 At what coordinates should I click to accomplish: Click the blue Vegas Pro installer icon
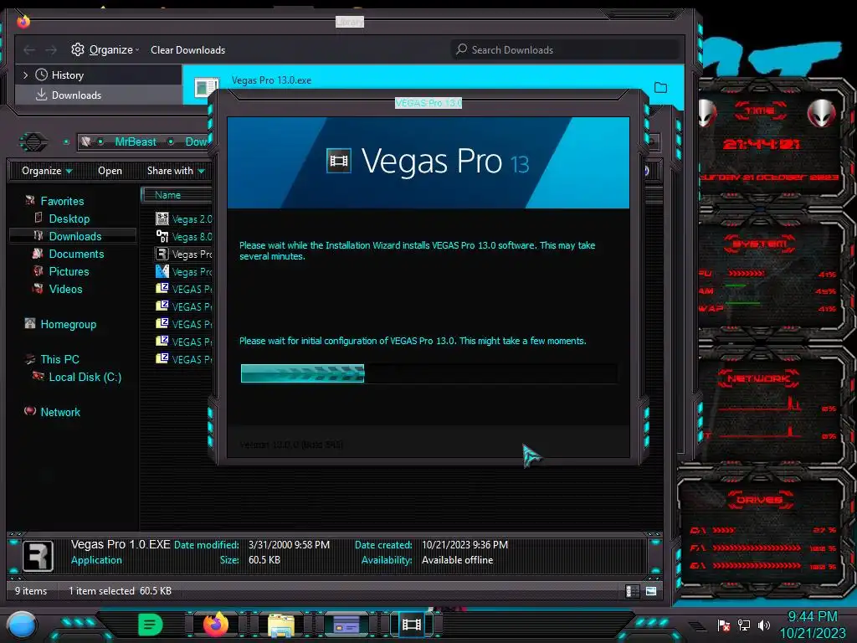[162, 271]
